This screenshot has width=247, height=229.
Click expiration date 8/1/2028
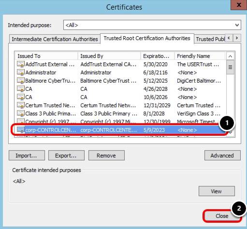click(x=154, y=114)
